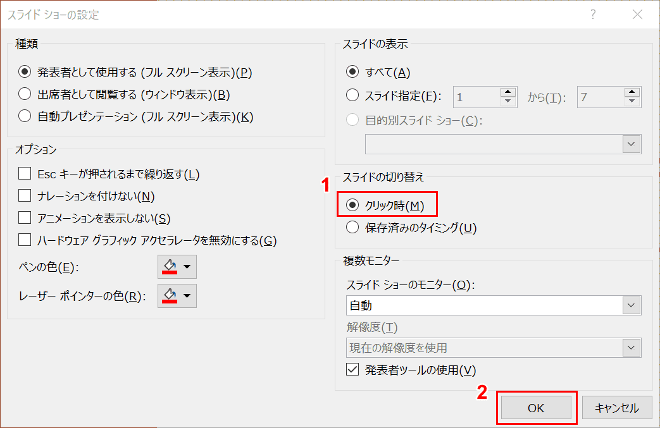Select 発表者として使用する (フル スクリーン表示) radio button

(x=25, y=72)
